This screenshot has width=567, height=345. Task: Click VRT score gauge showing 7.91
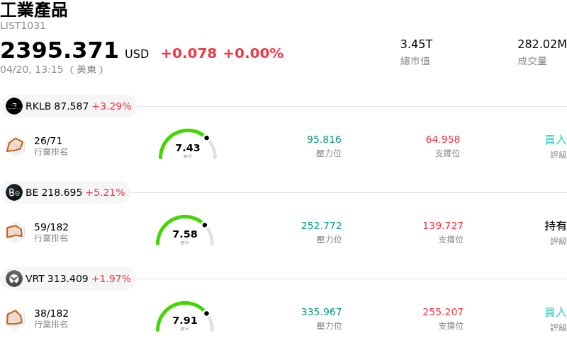pyautogui.click(x=185, y=319)
